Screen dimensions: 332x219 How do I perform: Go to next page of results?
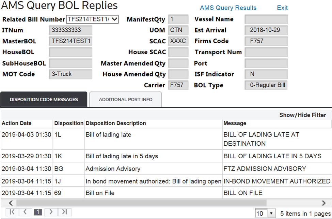tap(51, 212)
